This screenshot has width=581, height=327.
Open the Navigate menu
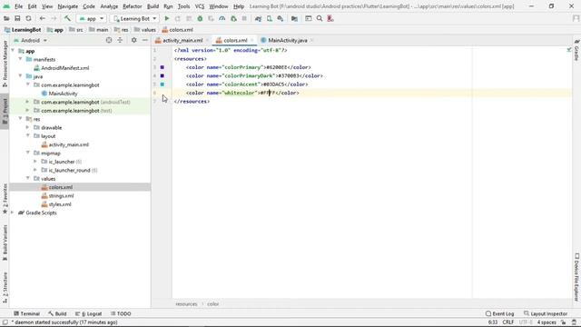click(x=68, y=6)
